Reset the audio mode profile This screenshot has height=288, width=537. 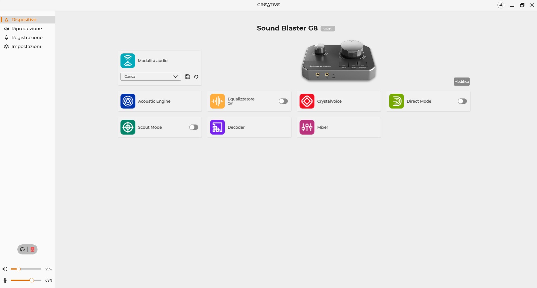coord(196,77)
